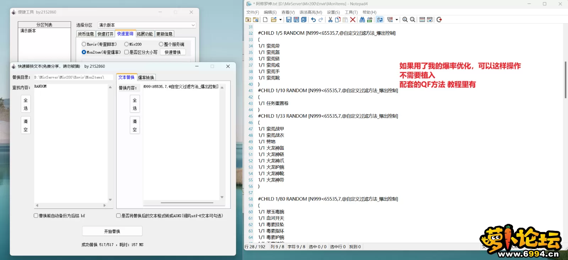Click the paste clipboard icon

[345, 20]
